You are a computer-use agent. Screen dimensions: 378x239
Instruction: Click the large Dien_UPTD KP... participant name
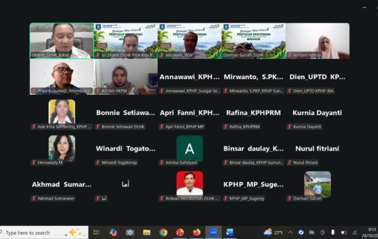click(317, 77)
